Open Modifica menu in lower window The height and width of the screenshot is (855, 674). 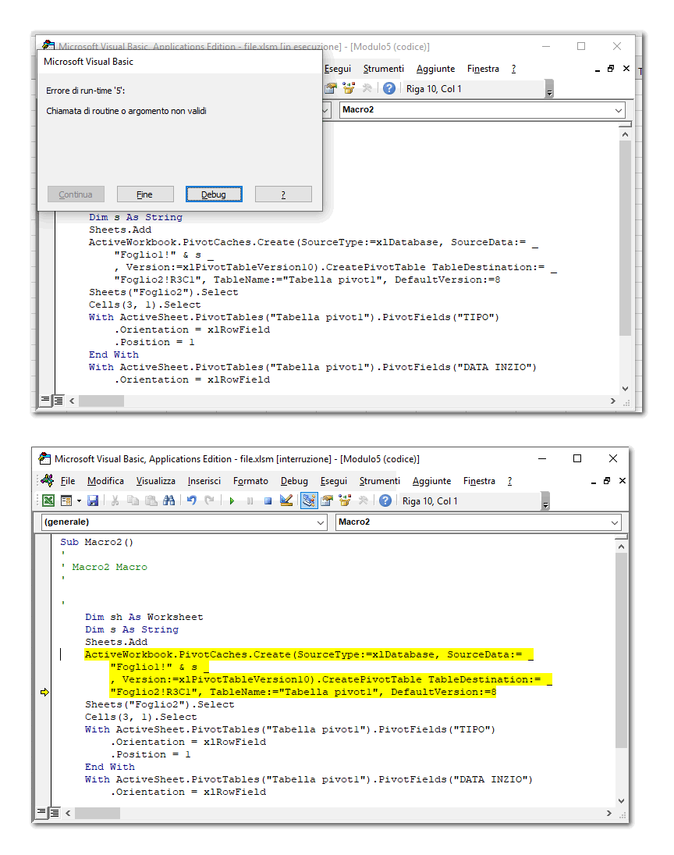(x=105, y=481)
